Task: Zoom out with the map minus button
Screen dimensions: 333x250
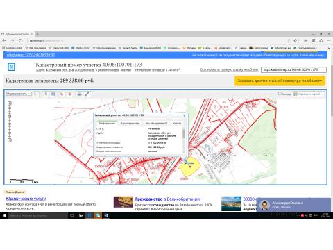Action: [x=10, y=140]
